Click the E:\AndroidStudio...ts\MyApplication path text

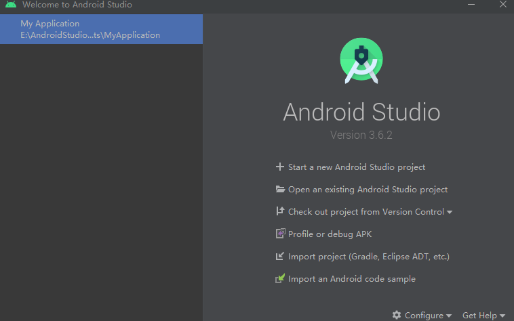pos(90,35)
